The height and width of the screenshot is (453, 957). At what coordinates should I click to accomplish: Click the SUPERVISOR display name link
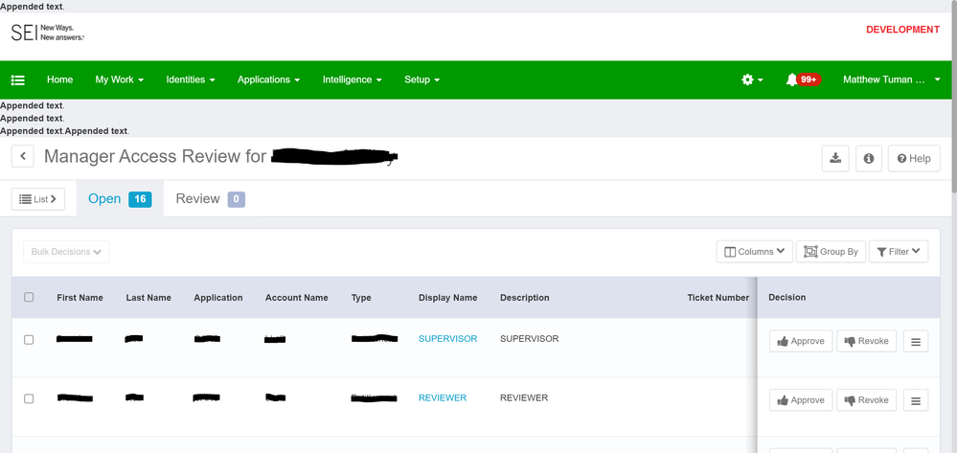coord(447,339)
